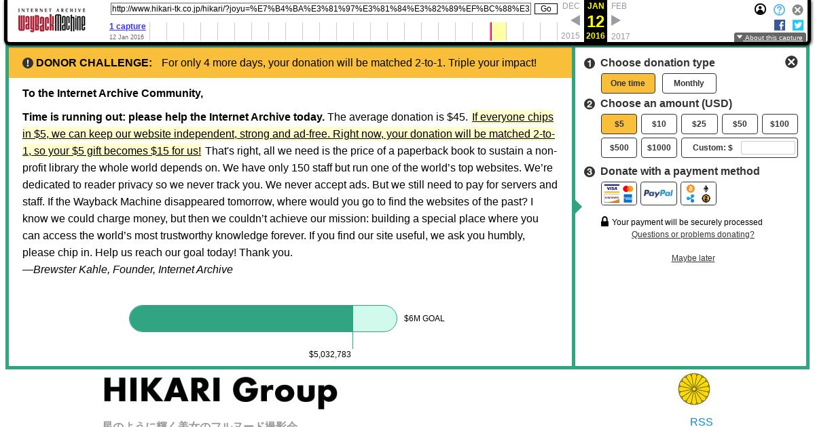The image size is (815, 427).
Task: Choose the $100 donation amount
Action: point(780,124)
